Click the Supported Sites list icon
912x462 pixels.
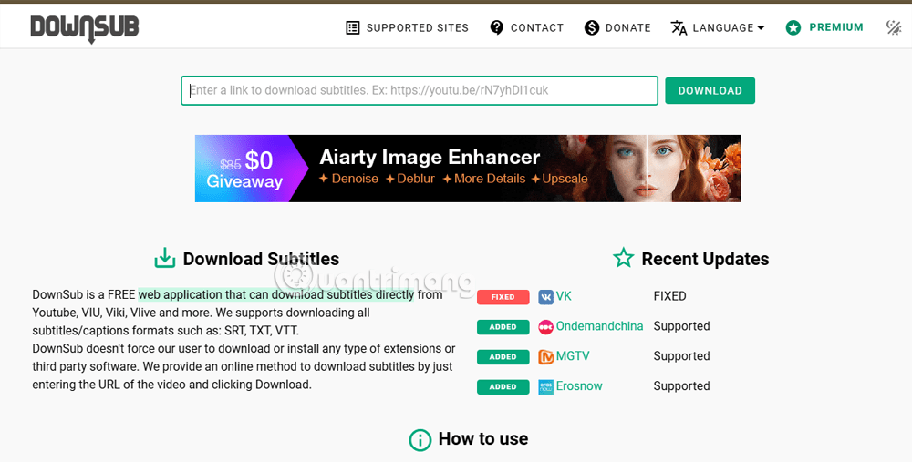coord(353,28)
